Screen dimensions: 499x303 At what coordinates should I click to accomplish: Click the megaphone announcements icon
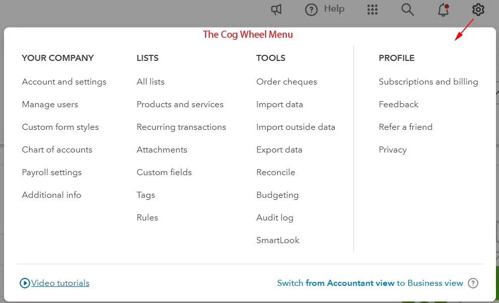(x=276, y=10)
